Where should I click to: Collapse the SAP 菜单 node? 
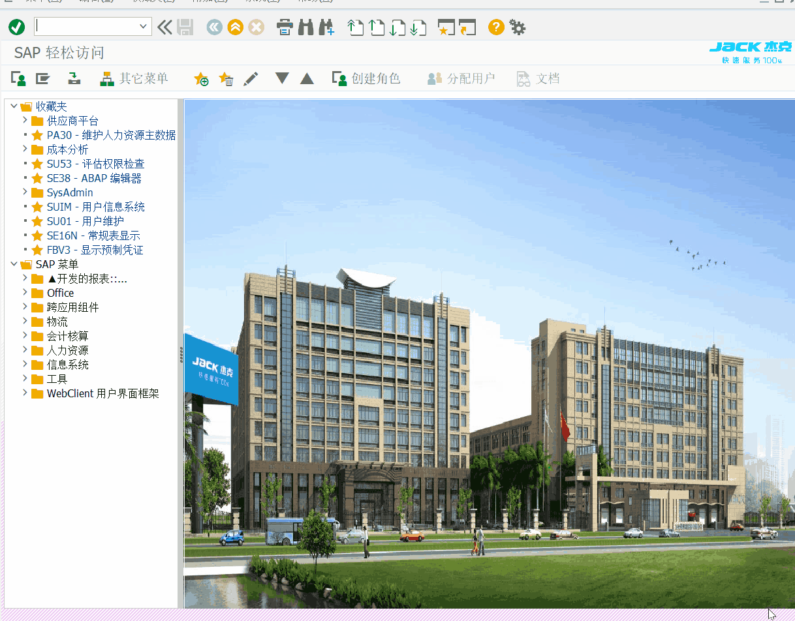click(14, 264)
